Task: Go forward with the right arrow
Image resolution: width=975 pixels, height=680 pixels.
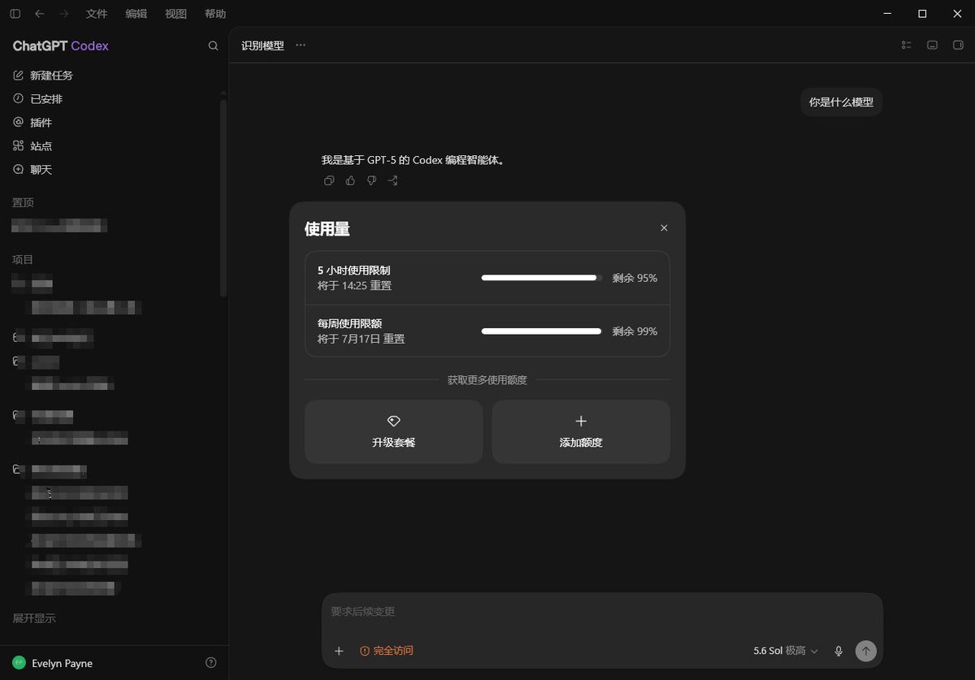Action: pyautogui.click(x=64, y=14)
